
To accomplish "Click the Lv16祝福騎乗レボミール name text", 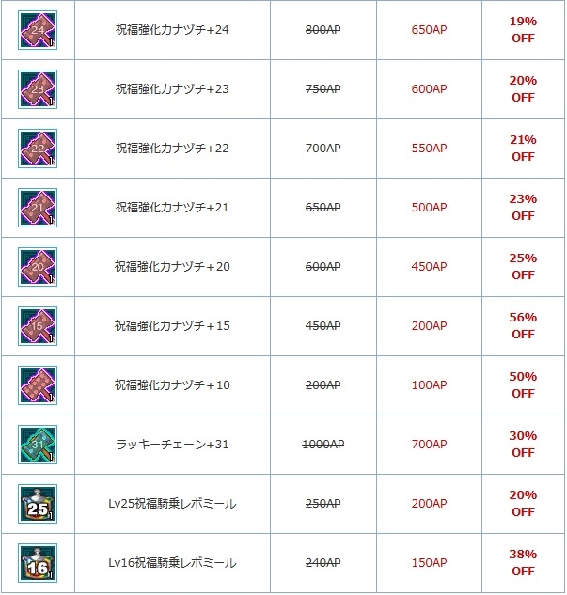I will tap(172, 563).
